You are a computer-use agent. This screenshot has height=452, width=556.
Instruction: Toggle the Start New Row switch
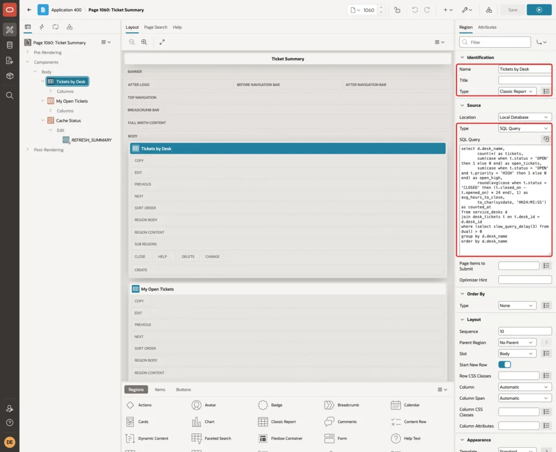[x=504, y=365]
